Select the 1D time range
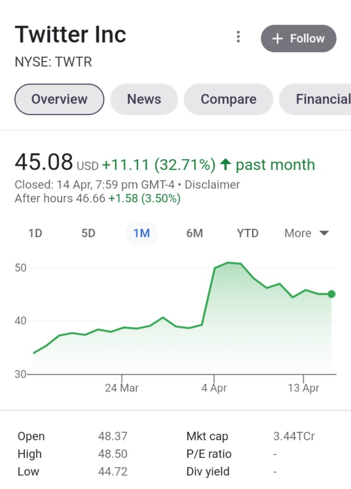 pos(35,233)
